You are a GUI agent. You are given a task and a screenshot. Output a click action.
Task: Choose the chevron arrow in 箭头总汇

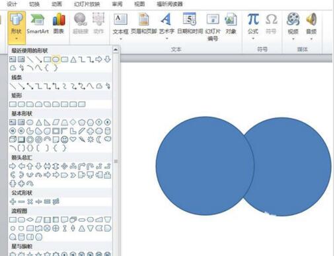click(73, 176)
